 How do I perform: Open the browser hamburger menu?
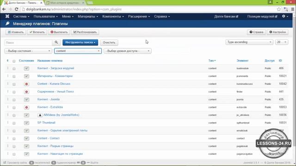point(293,9)
